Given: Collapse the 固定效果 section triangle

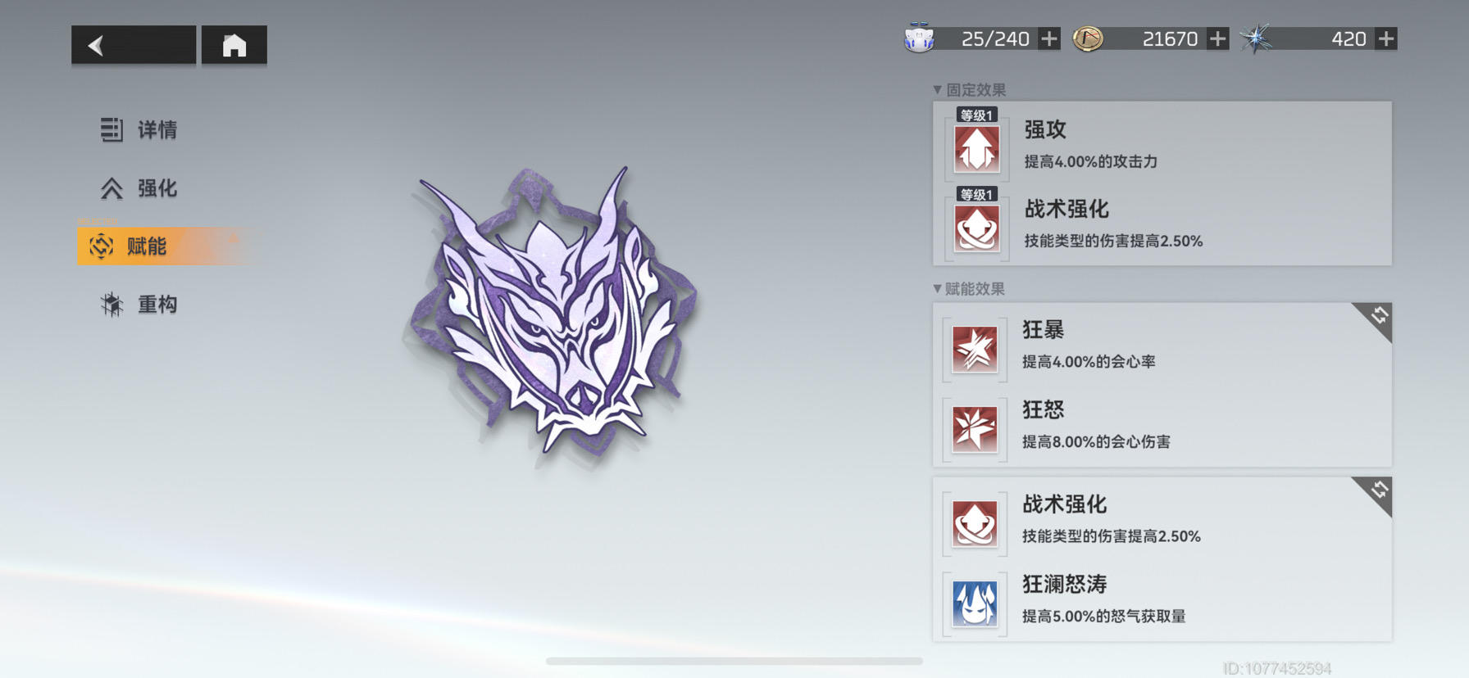Looking at the screenshot, I should 937,89.
